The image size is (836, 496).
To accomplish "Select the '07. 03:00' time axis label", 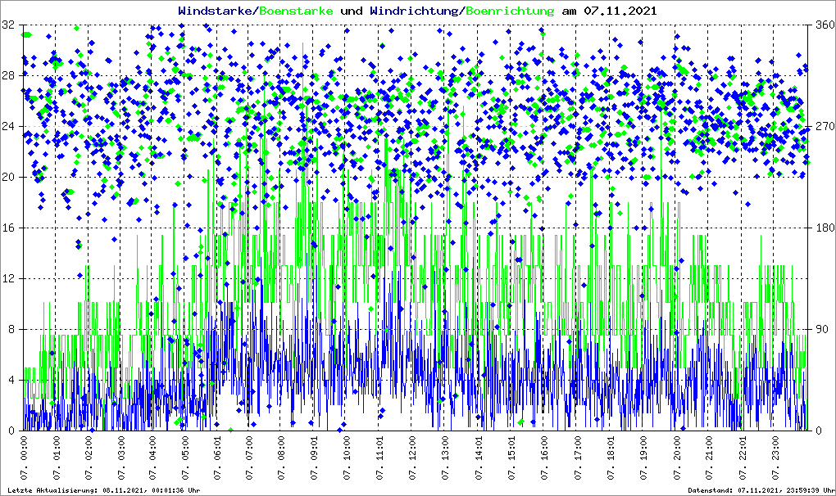I will (x=120, y=458).
